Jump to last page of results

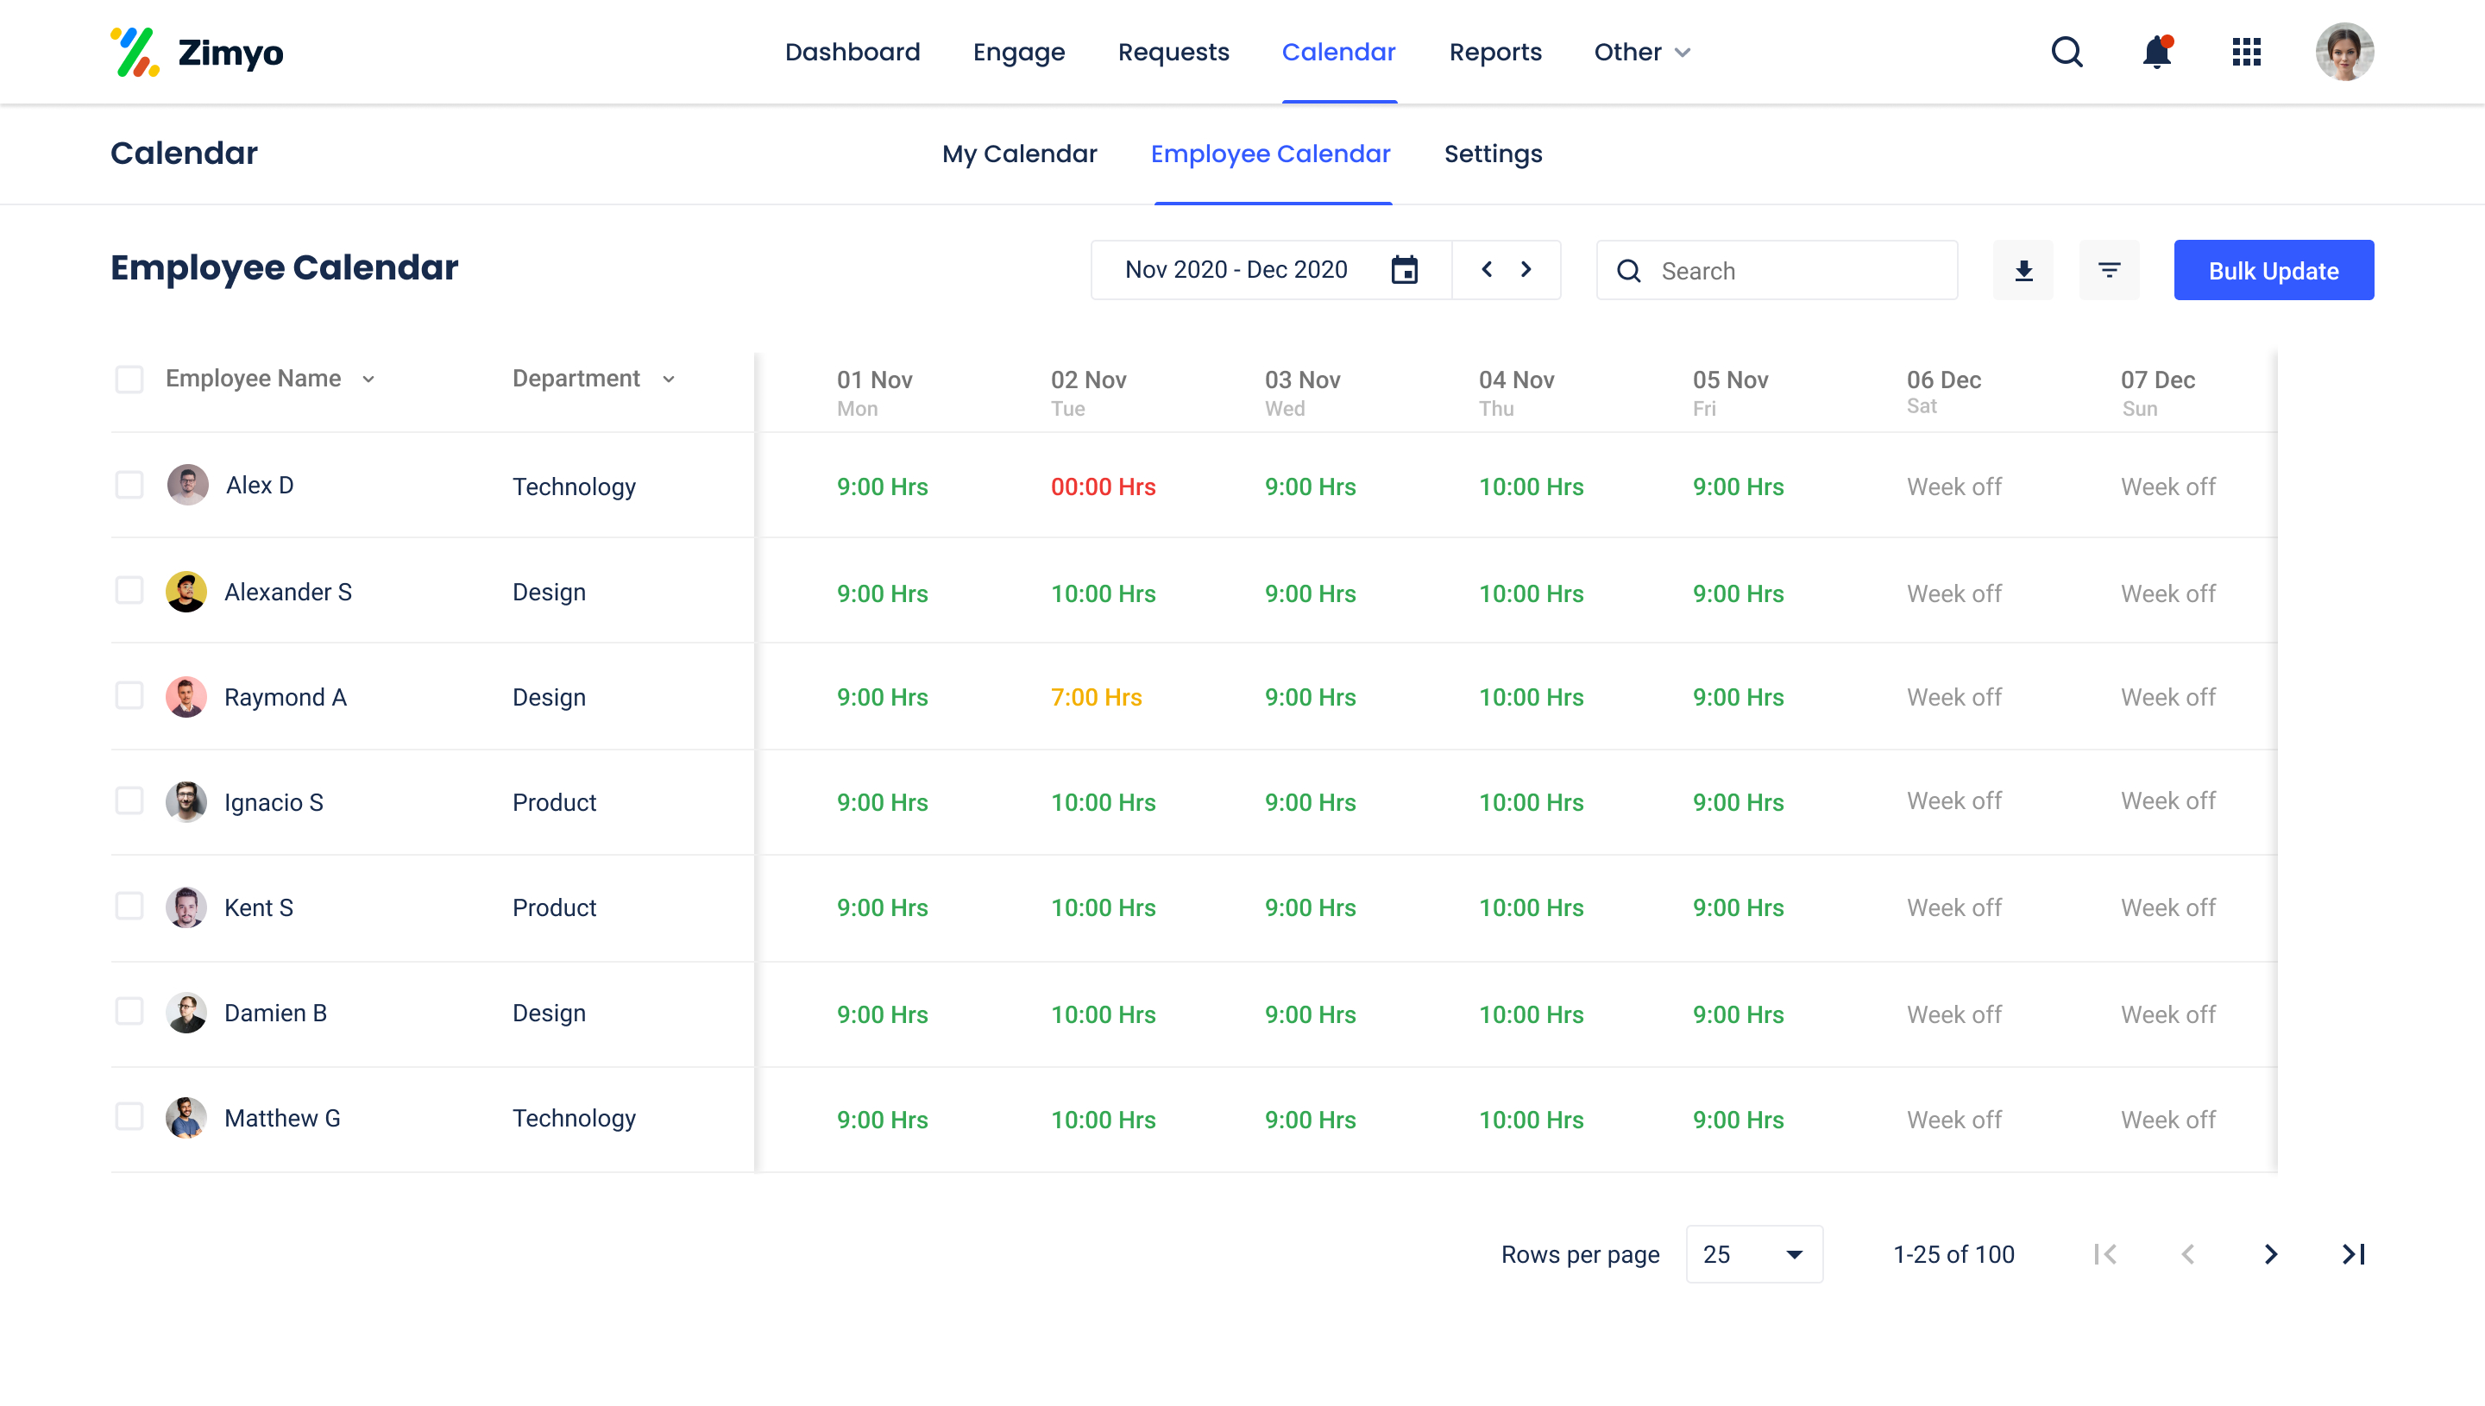[2354, 1254]
